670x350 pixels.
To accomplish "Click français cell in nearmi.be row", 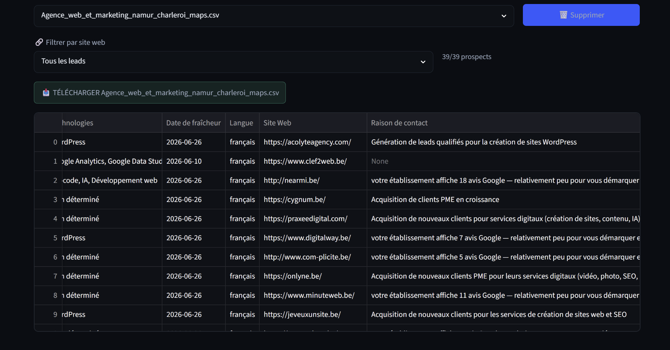I will [x=242, y=180].
